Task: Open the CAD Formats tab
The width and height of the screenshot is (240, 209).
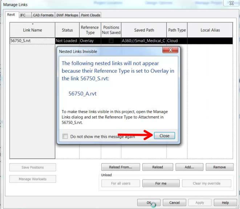Action: 42,15
